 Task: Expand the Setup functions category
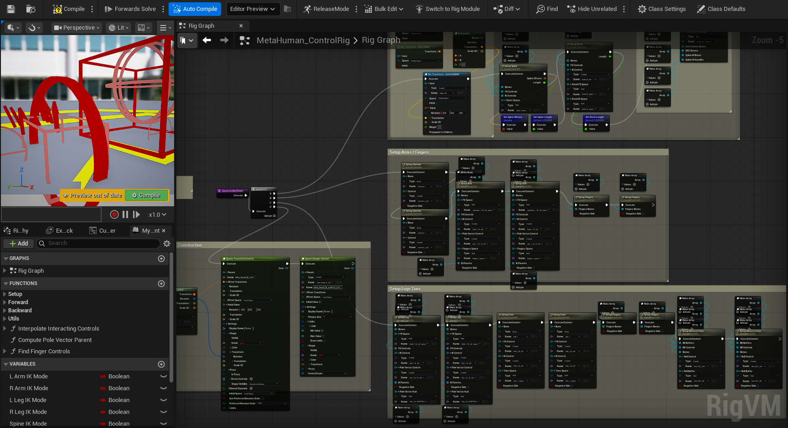[5, 294]
